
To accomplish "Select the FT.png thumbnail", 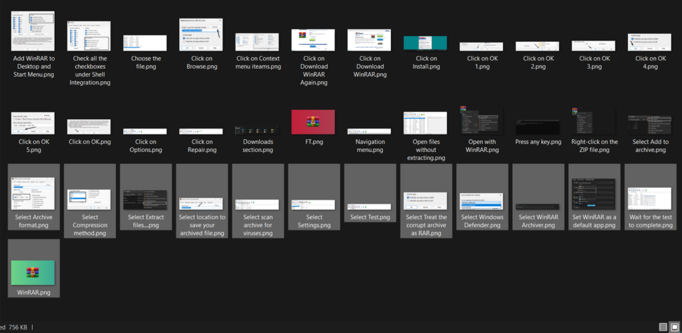I will 313,122.
